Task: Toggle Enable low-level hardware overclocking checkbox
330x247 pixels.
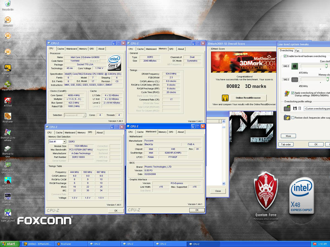Action: pyautogui.click(x=285, y=56)
